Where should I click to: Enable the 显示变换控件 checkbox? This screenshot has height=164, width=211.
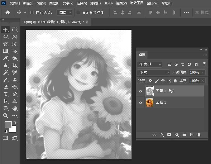point(78,12)
